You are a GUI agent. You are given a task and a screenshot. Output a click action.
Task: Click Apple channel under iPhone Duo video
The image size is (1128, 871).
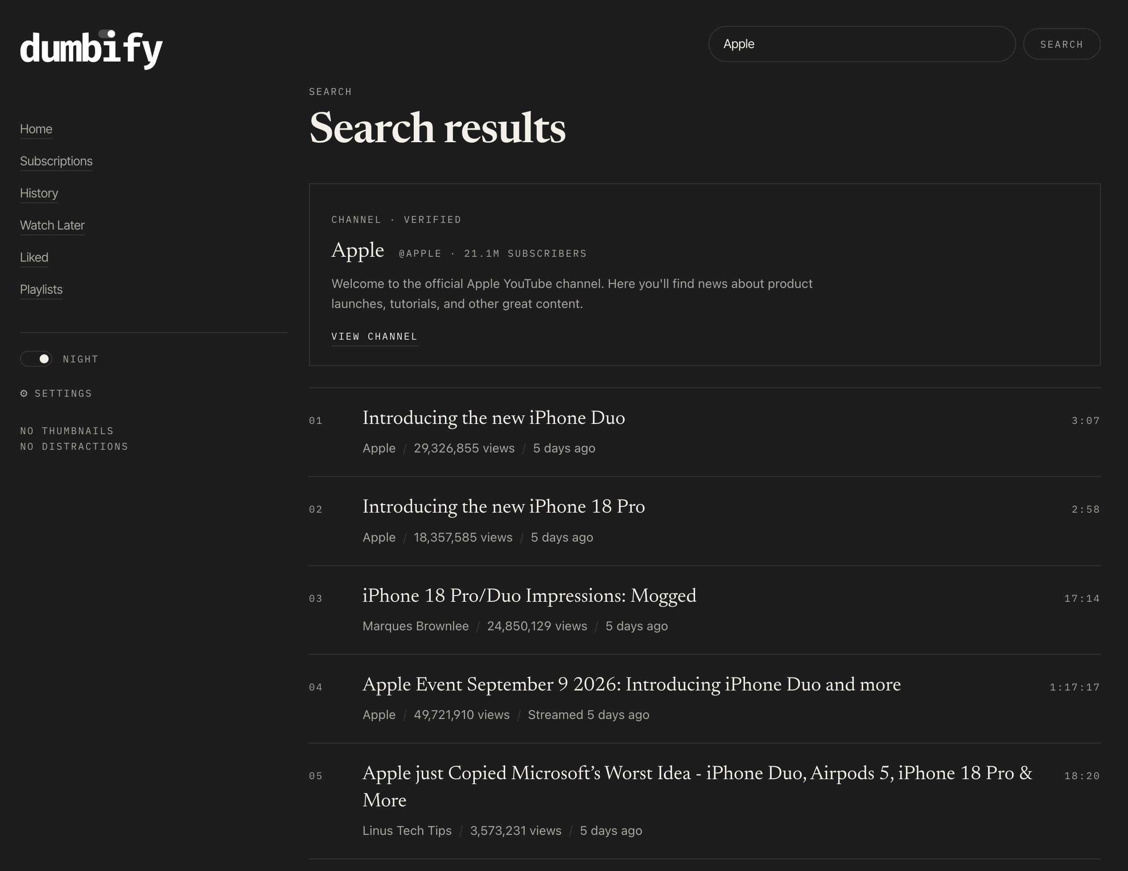(x=379, y=448)
